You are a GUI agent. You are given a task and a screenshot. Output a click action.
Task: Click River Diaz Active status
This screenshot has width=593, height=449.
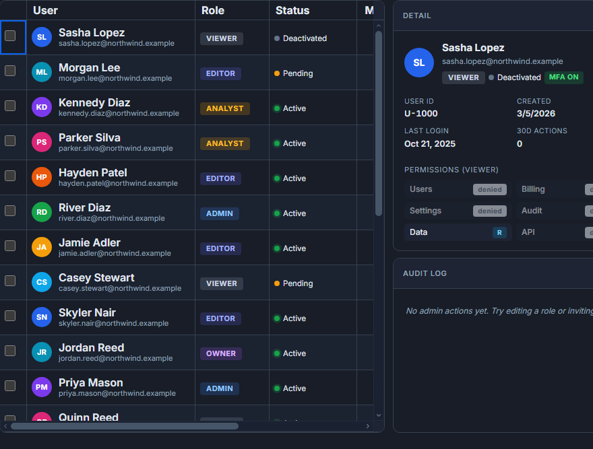point(290,213)
